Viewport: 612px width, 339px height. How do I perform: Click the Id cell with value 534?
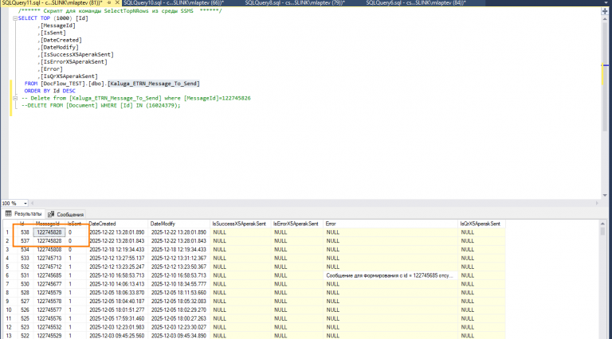(x=25, y=249)
